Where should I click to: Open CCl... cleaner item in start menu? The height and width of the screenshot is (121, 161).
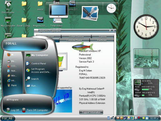pyautogui.click(x=12, y=66)
